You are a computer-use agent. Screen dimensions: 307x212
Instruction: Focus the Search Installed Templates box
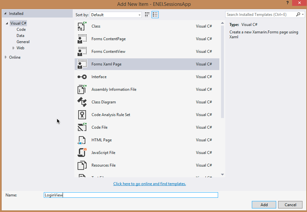260,15
